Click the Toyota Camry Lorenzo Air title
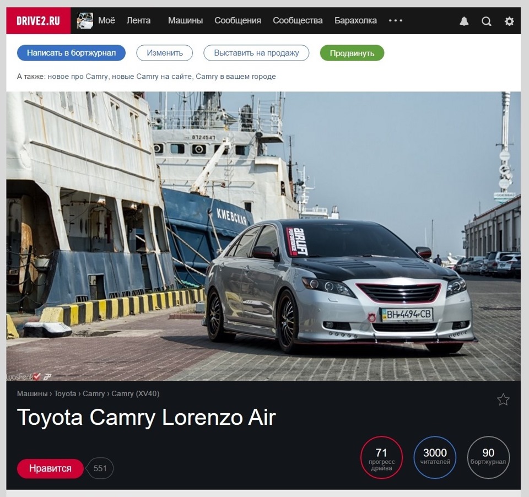 point(147,418)
